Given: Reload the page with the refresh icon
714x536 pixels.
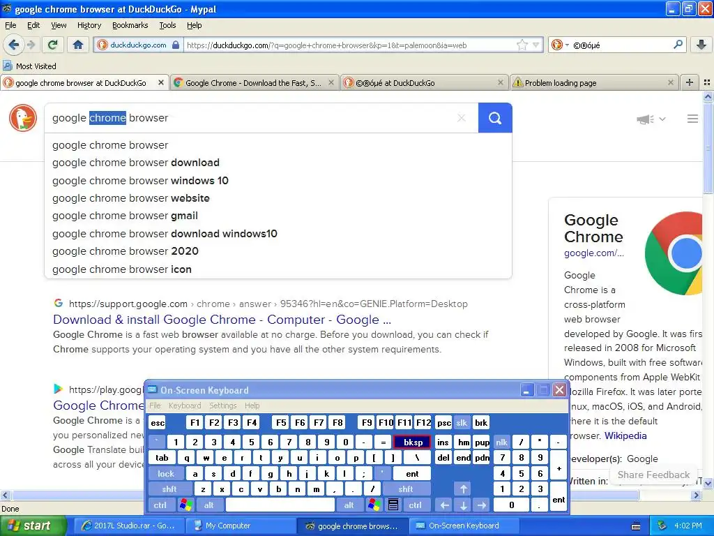Looking at the screenshot, I should coord(53,45).
